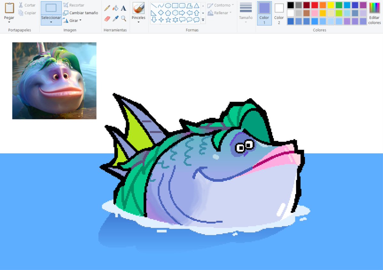Select the Text tool
The height and width of the screenshot is (270, 383).
coord(124,8)
